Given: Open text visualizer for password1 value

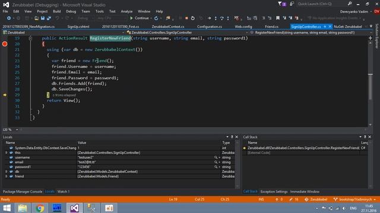Looking at the screenshot, I should pos(216,167).
